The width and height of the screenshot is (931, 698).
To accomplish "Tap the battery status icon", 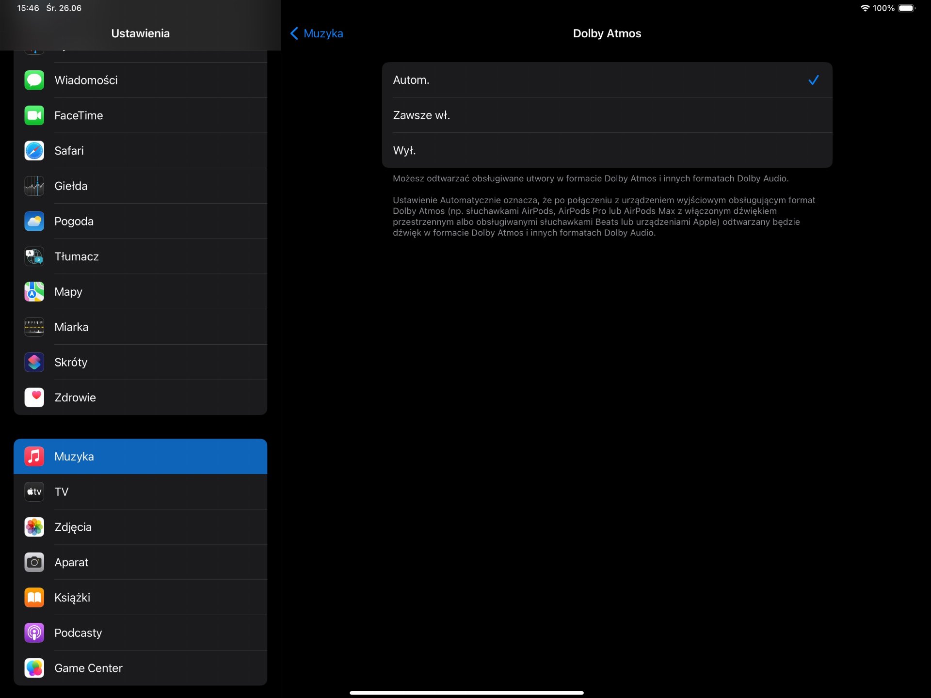I will [x=907, y=8].
